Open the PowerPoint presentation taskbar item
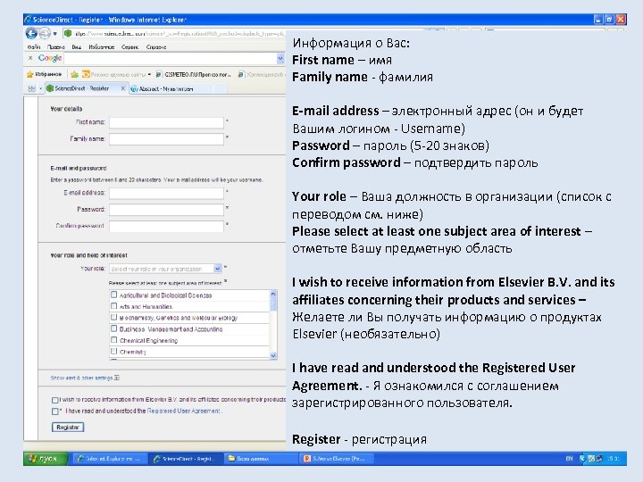This screenshot has height=482, width=643. [x=335, y=459]
